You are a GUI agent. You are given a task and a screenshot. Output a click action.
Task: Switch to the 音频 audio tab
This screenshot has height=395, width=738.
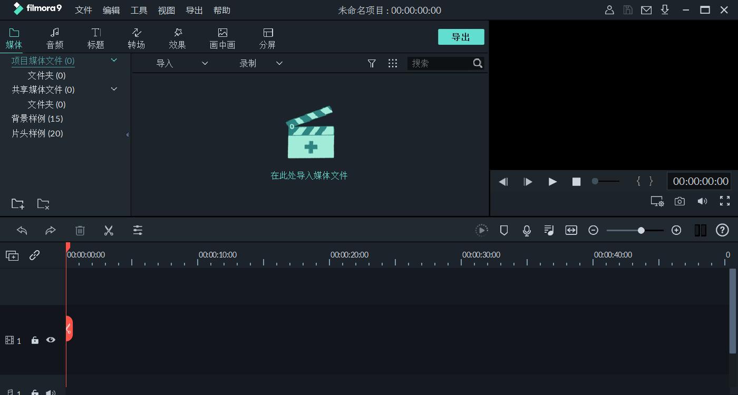point(55,37)
